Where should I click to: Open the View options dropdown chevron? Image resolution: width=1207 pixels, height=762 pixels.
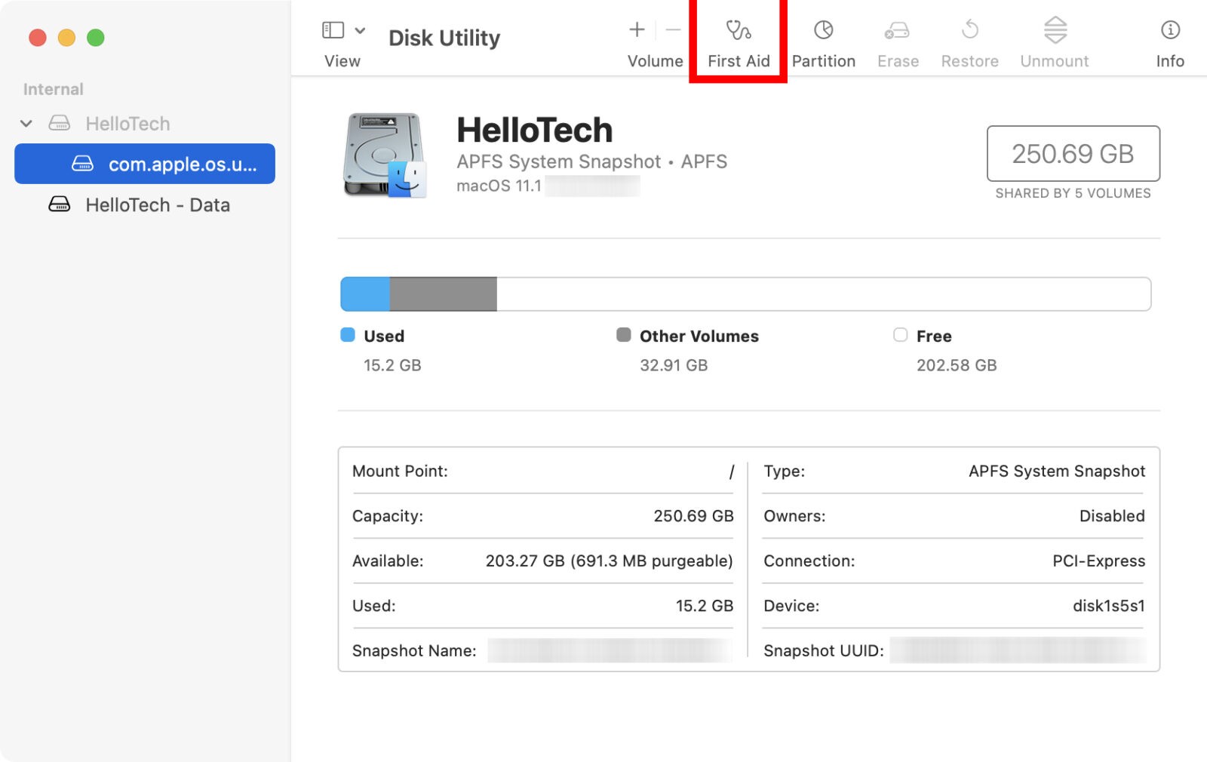pyautogui.click(x=360, y=30)
